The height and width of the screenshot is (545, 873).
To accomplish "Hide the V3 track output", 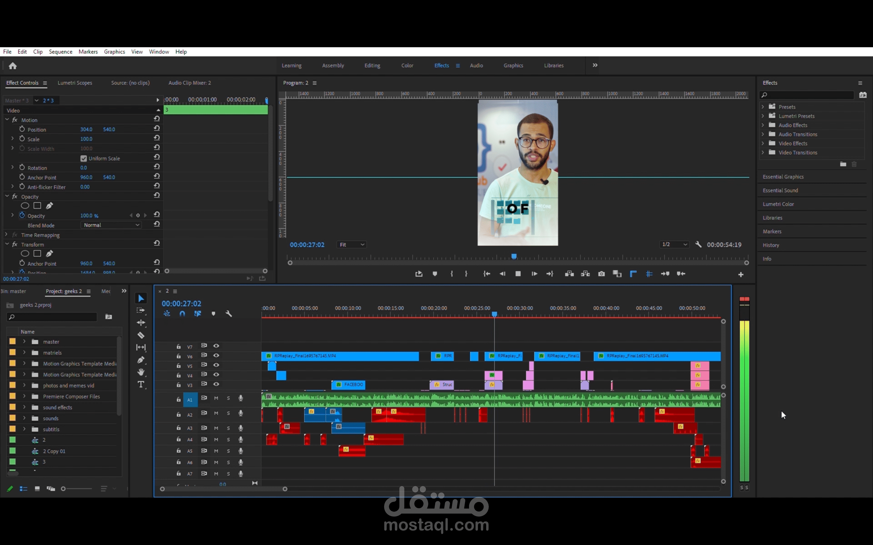I will click(x=216, y=384).
